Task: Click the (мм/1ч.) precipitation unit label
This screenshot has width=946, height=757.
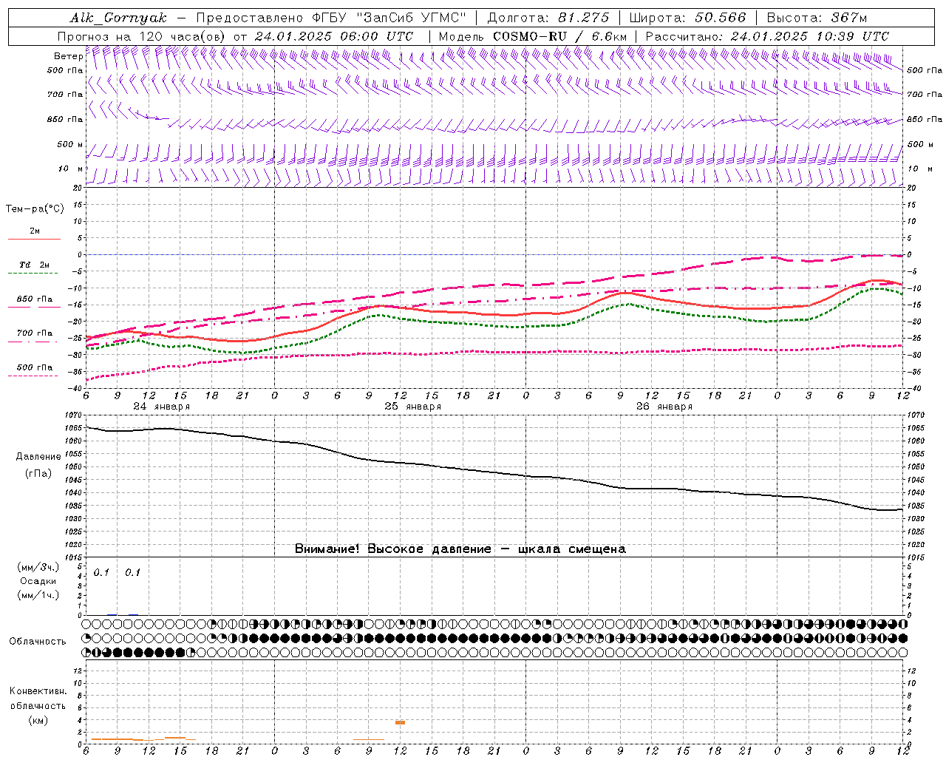Action: (x=38, y=595)
